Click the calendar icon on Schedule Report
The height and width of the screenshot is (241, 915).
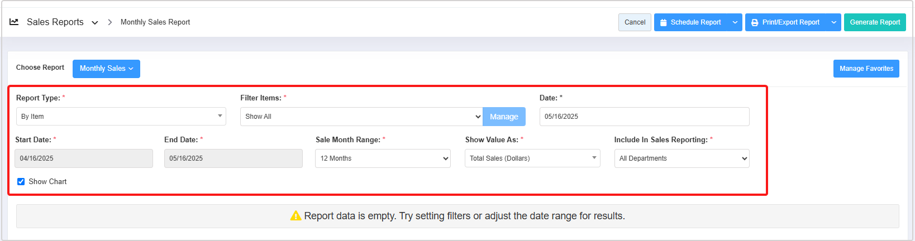pos(664,22)
